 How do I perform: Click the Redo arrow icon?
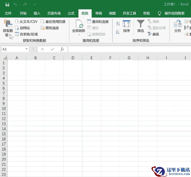point(25,4)
